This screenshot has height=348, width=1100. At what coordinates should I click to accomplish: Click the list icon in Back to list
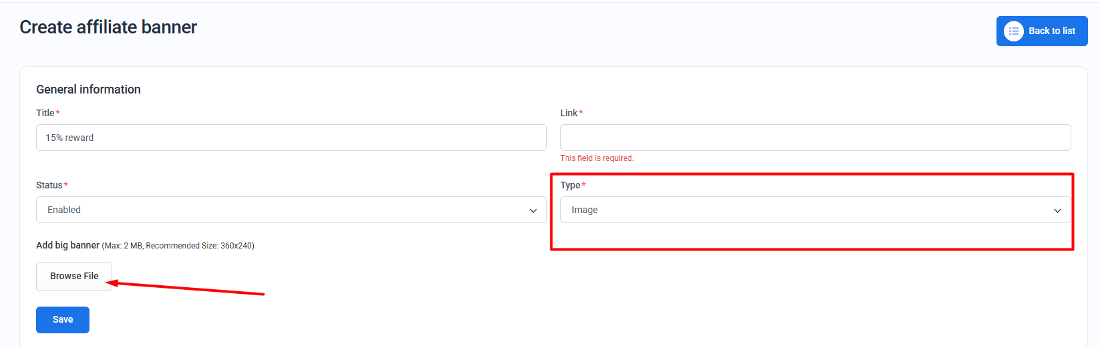[1013, 31]
